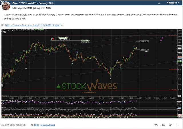Image resolution: width=183 pixels, height=129 pixels.
Task: Click the tag icon next to NKE
Action: click(32, 125)
